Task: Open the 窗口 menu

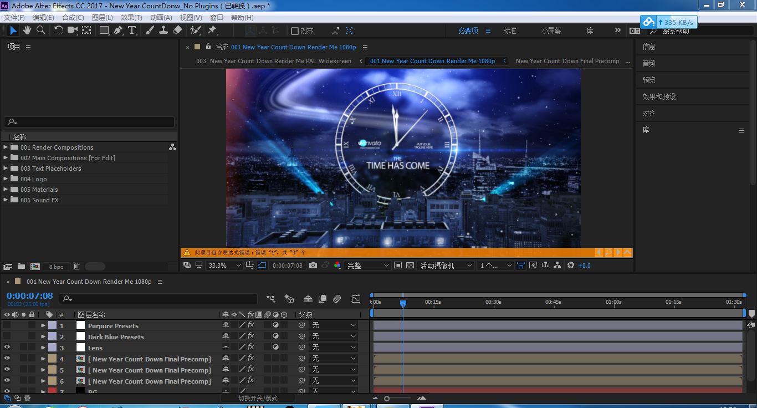Action: [217, 17]
